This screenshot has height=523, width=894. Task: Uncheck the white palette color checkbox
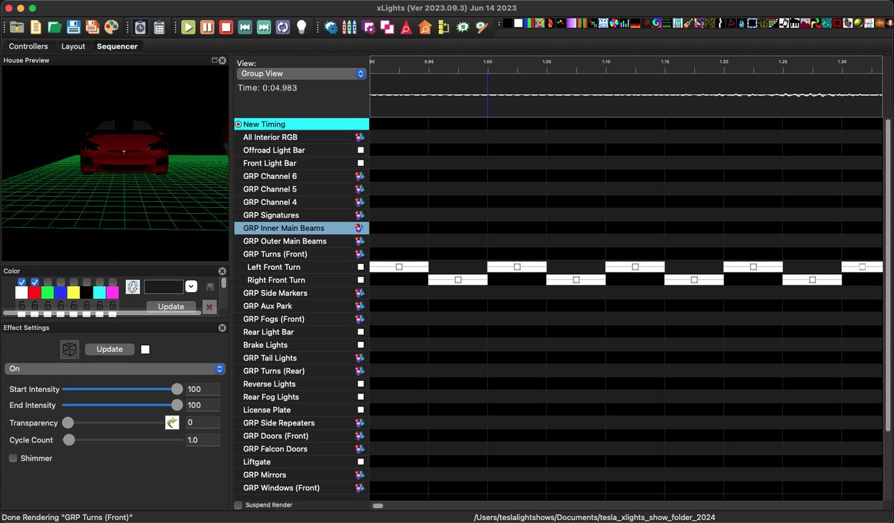point(22,282)
